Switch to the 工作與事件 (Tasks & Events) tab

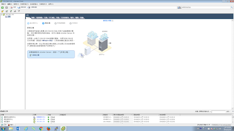click(x=65, y=18)
